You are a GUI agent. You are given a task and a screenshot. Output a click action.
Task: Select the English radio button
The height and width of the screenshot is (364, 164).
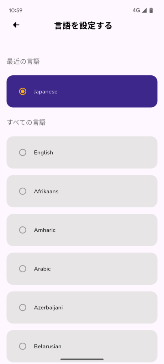pos(22,152)
